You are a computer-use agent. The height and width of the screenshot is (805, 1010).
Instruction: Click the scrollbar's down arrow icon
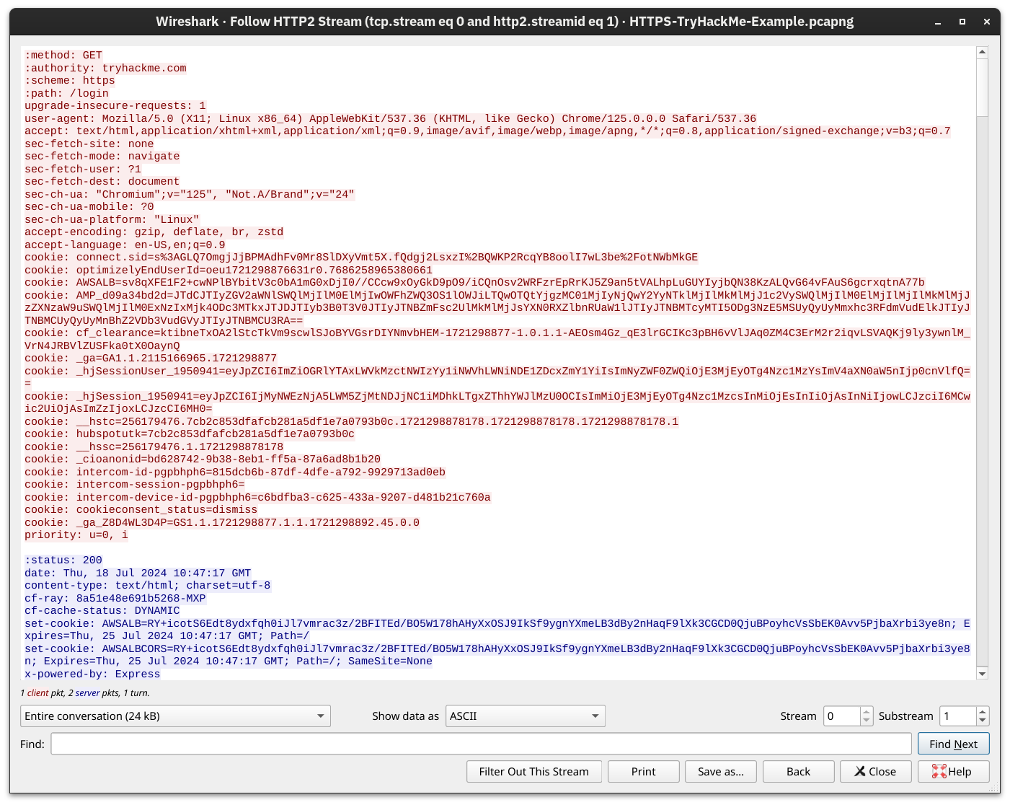click(x=982, y=673)
